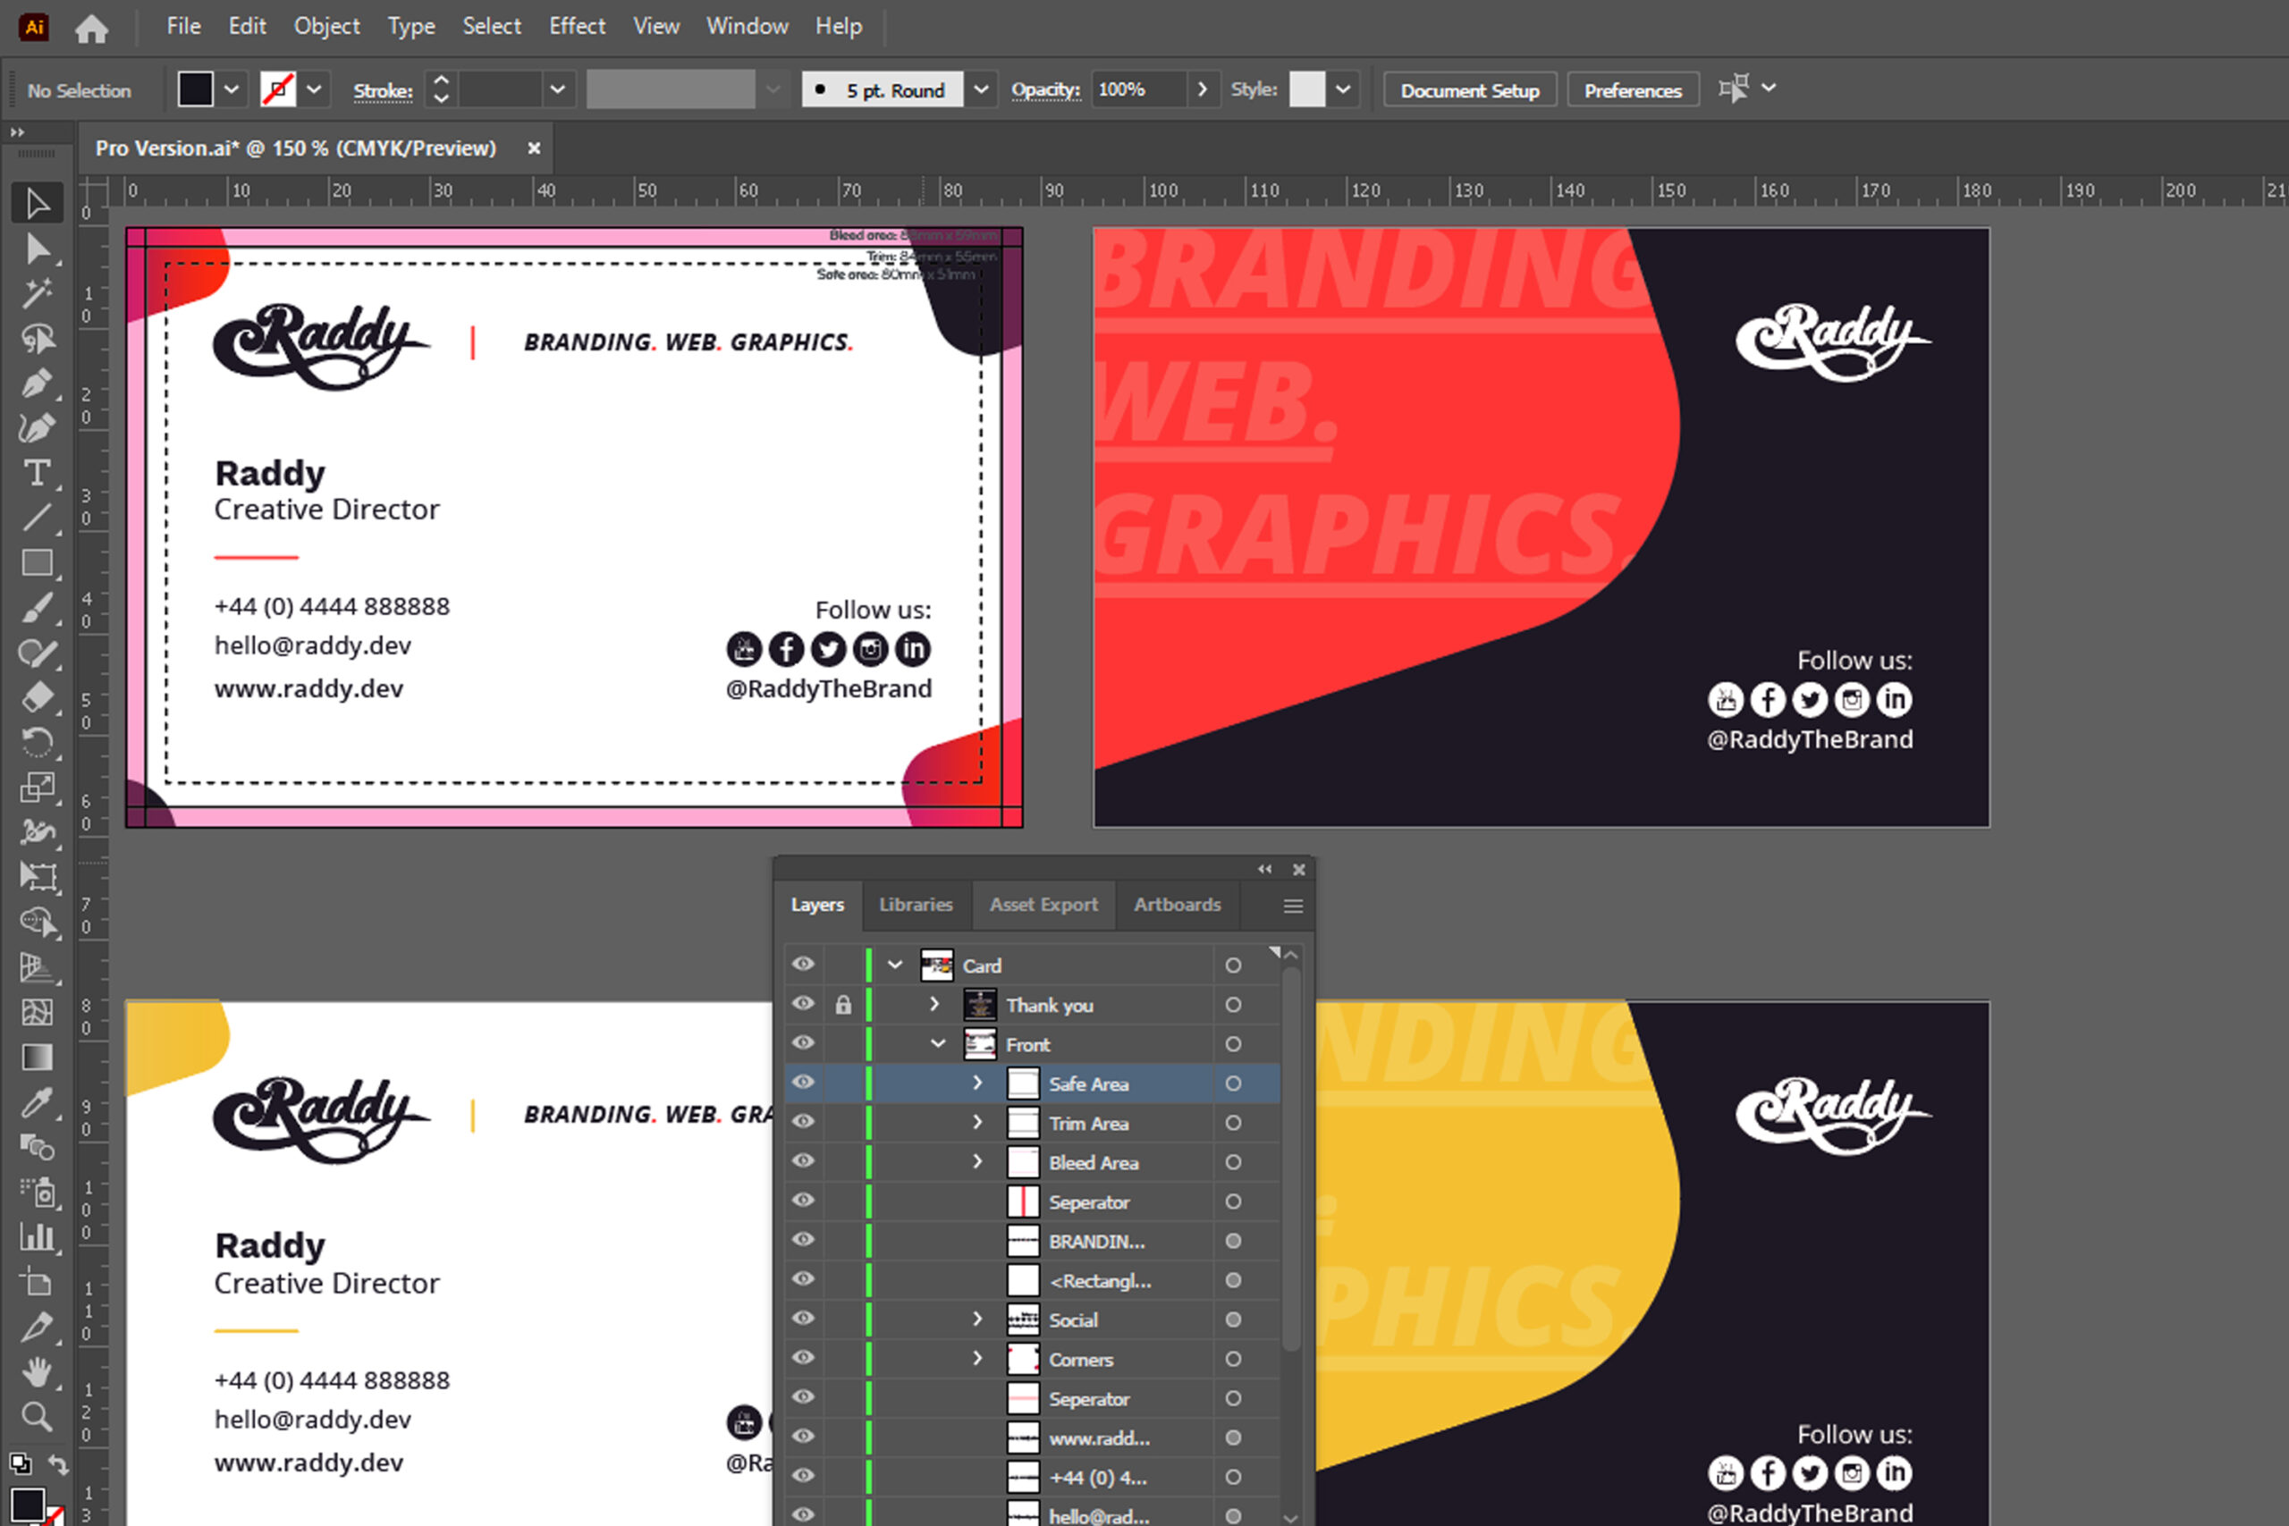This screenshot has width=2289, height=1526.
Task: Switch to the Artboards tab
Action: pos(1176,904)
